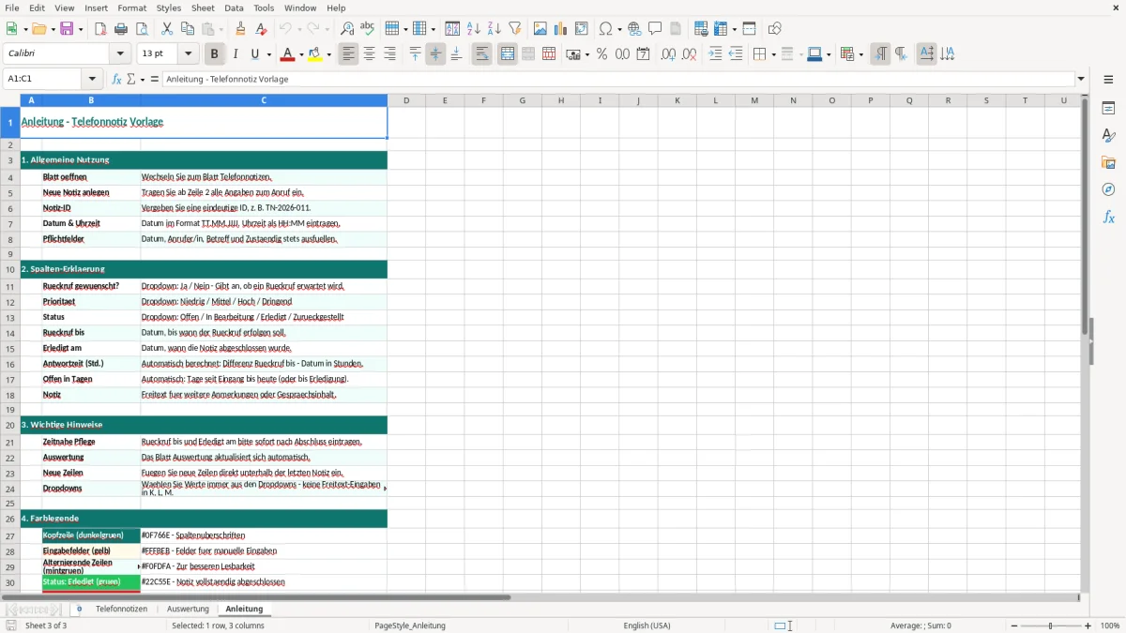Click the Font Color red swatch button
Viewport: 1126px width, 633px height.
(x=287, y=54)
